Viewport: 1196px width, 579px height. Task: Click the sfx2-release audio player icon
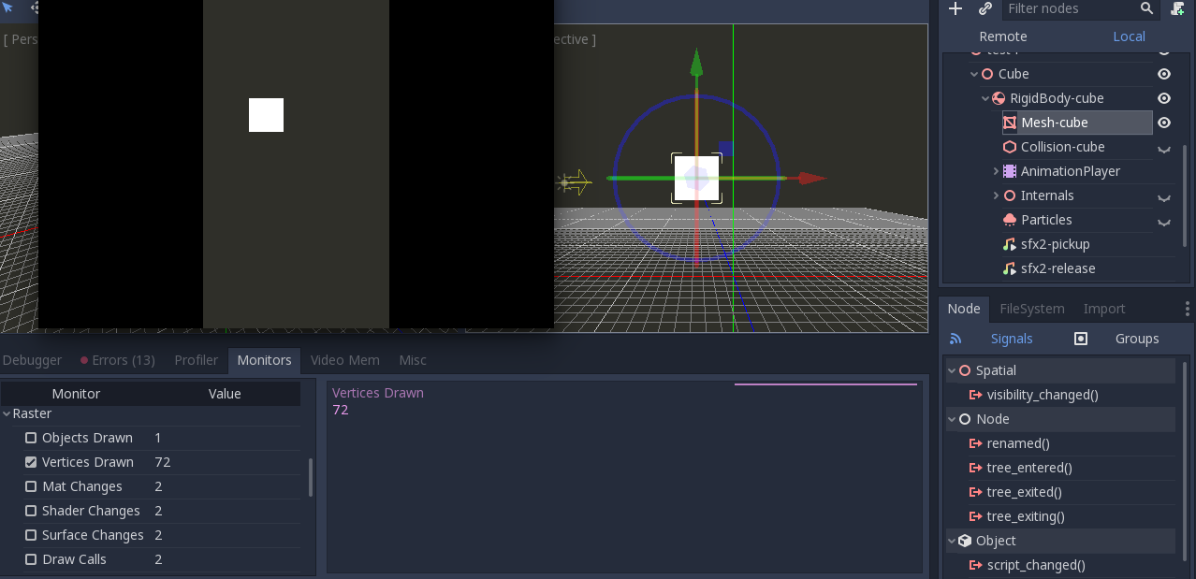(1010, 268)
